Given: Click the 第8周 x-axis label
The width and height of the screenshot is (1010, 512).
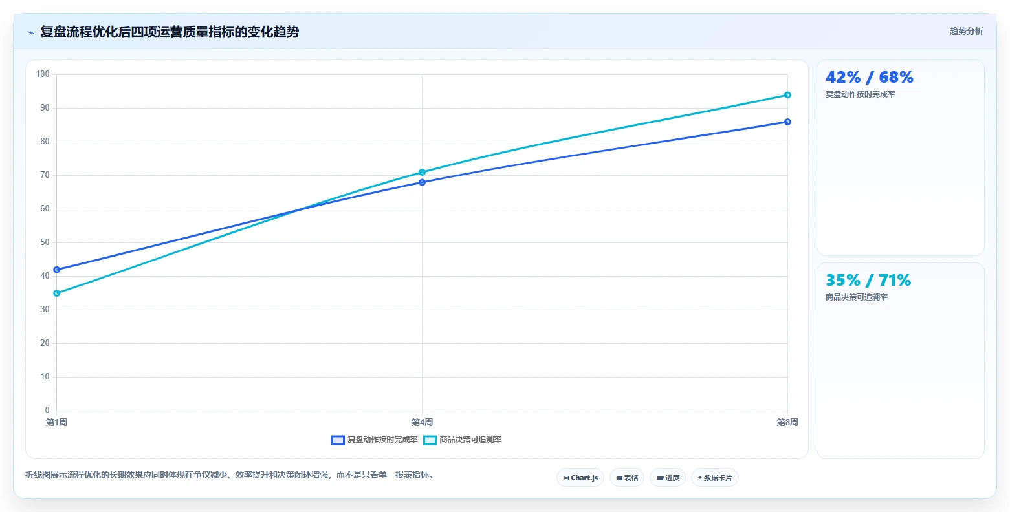Looking at the screenshot, I should click(787, 423).
